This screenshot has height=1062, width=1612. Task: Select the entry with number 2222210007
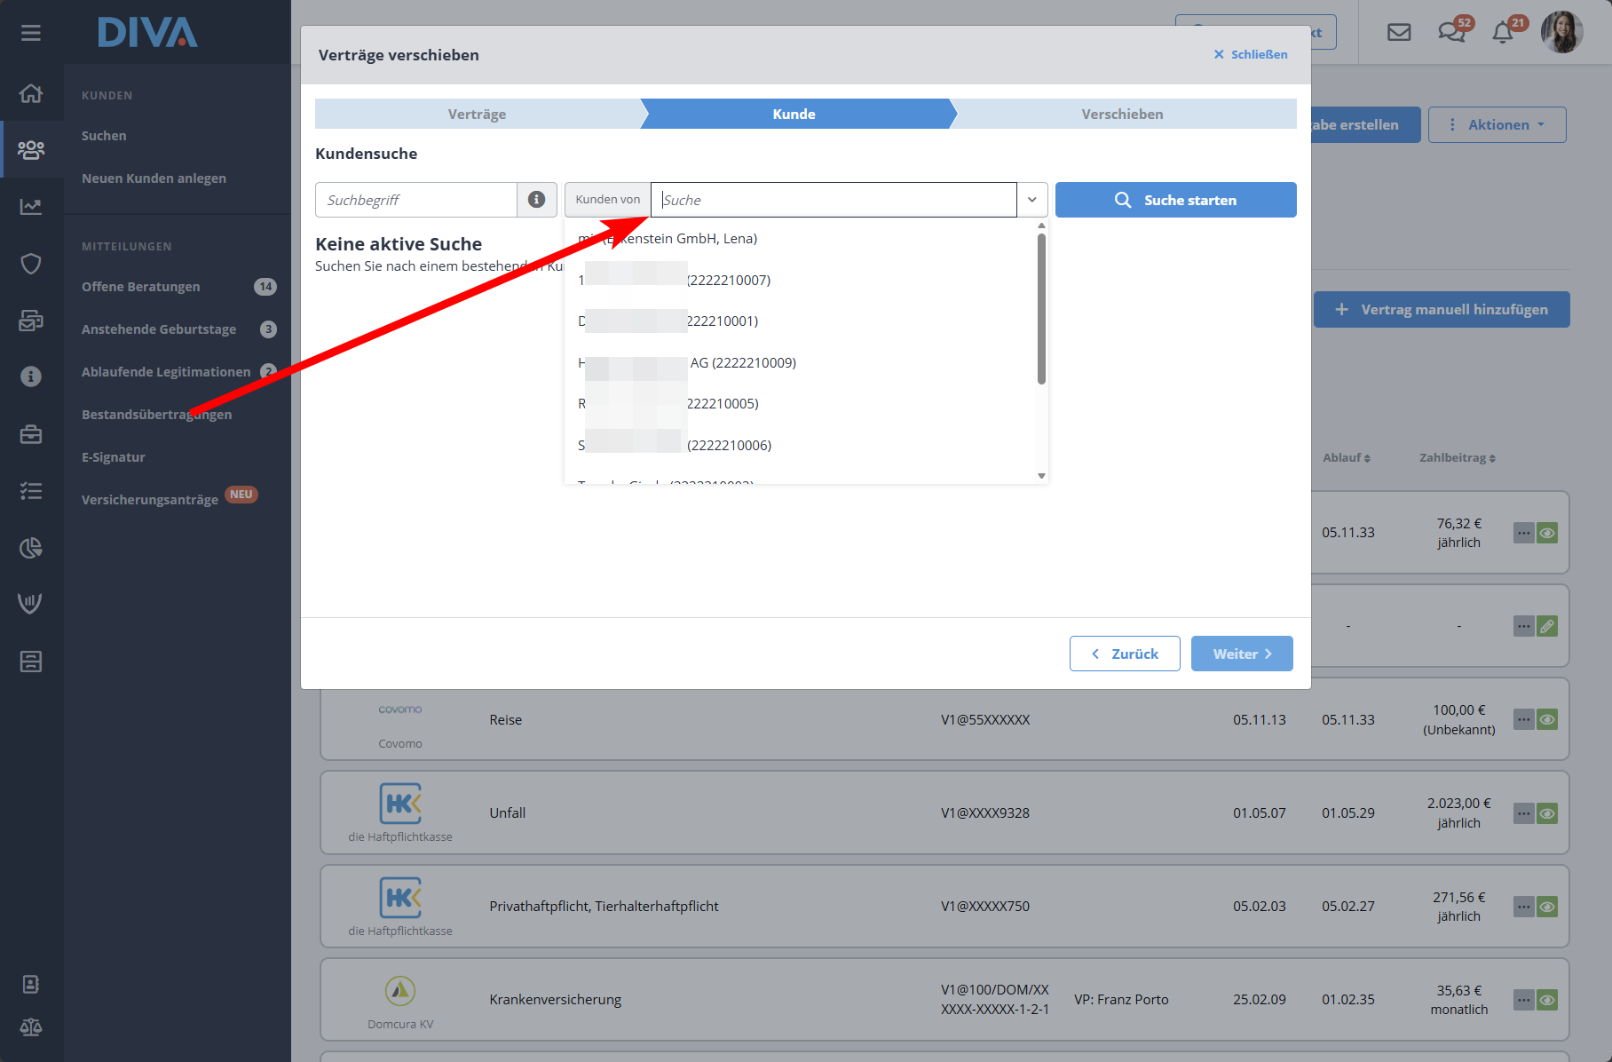click(x=728, y=281)
